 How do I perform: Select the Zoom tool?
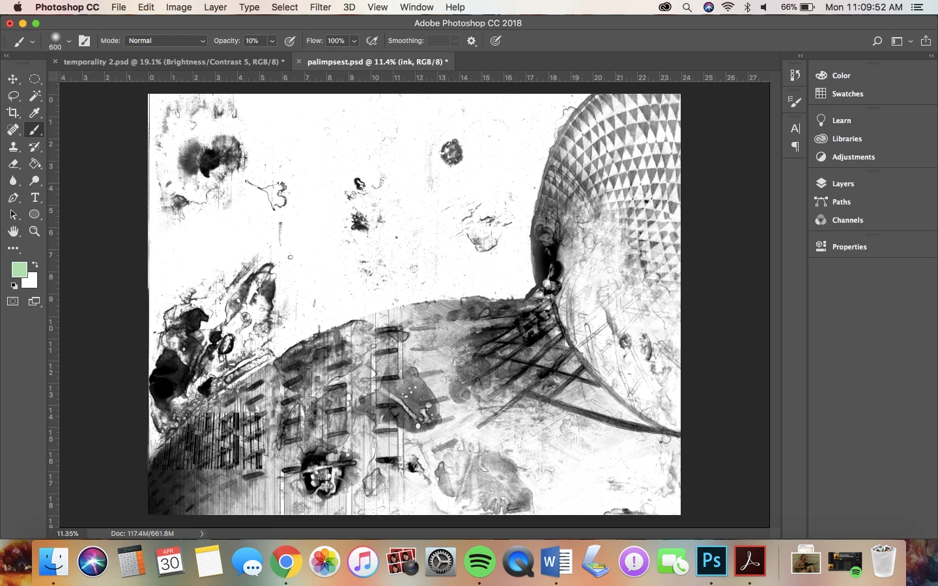point(35,231)
